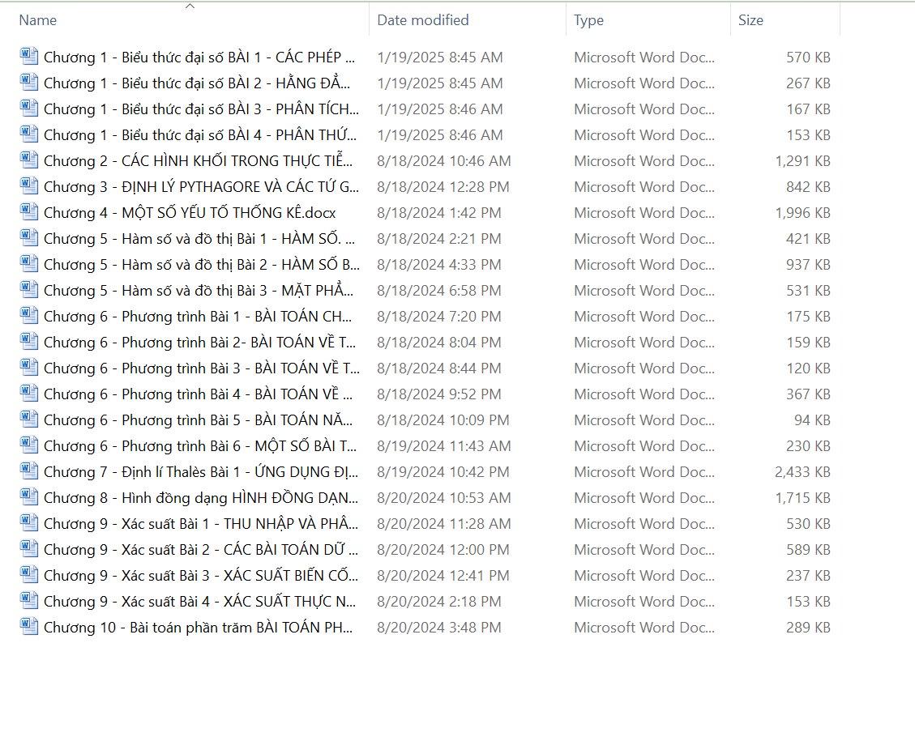Select Chương 1 BÀI 3 PHÂN TÍCH file

(x=201, y=109)
